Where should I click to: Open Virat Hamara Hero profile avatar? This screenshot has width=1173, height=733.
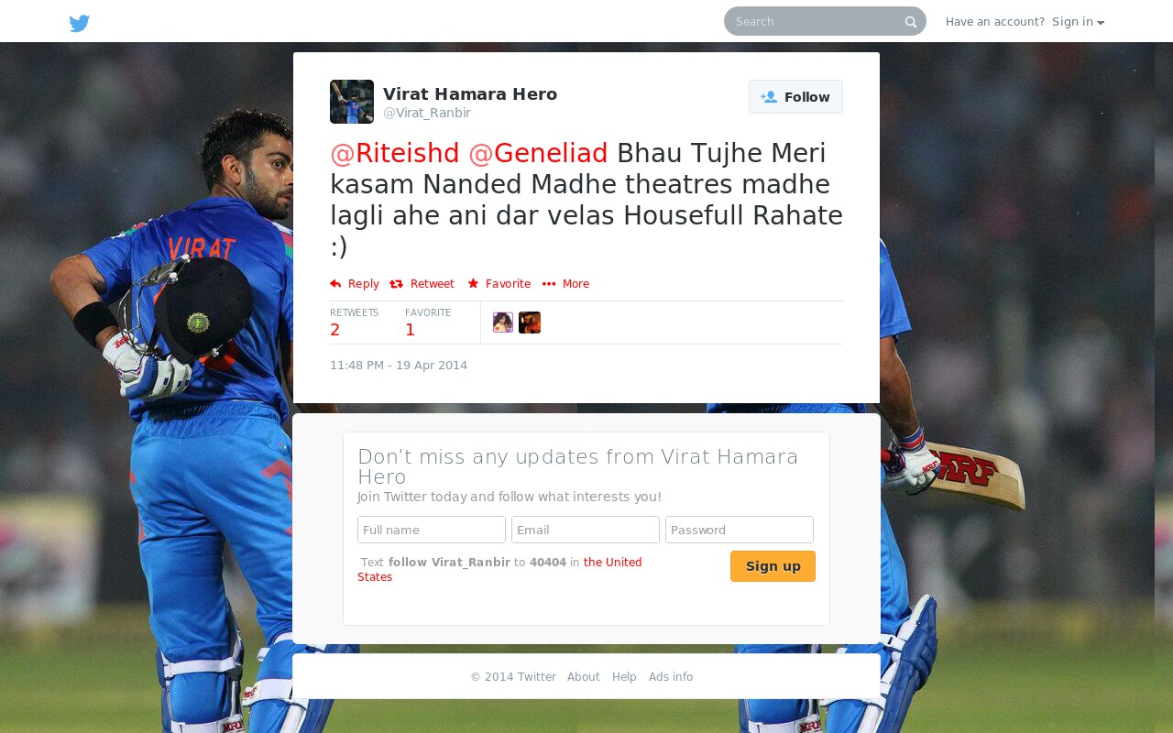(x=352, y=102)
